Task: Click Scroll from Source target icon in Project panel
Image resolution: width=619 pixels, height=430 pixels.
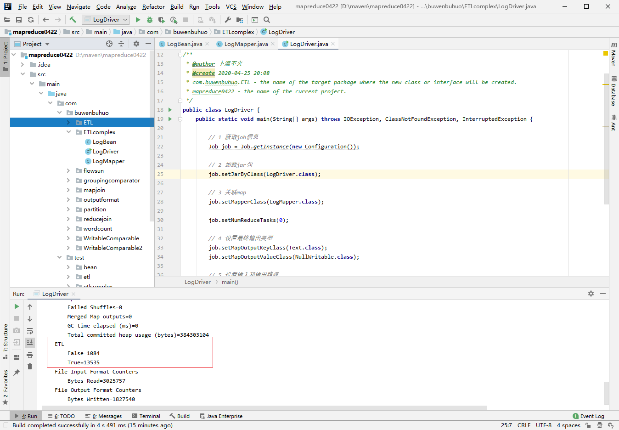Action: [109, 44]
